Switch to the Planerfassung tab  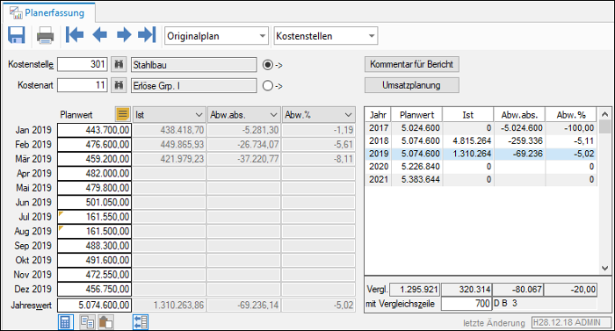point(49,13)
